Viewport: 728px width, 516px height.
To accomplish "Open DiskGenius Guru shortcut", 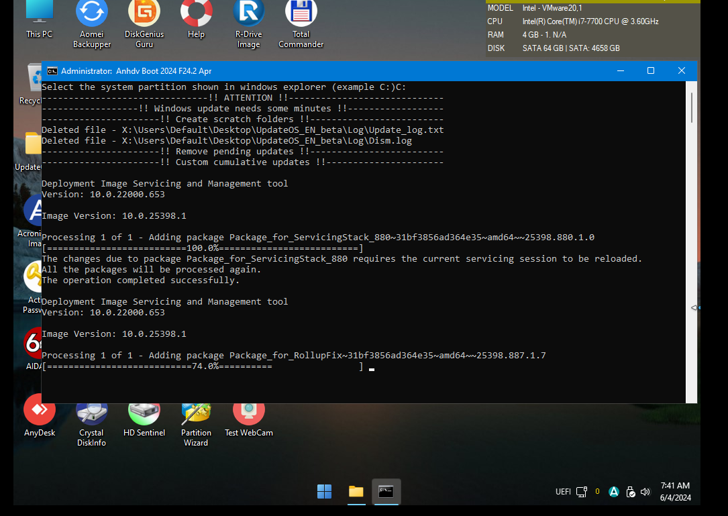I will [144, 23].
